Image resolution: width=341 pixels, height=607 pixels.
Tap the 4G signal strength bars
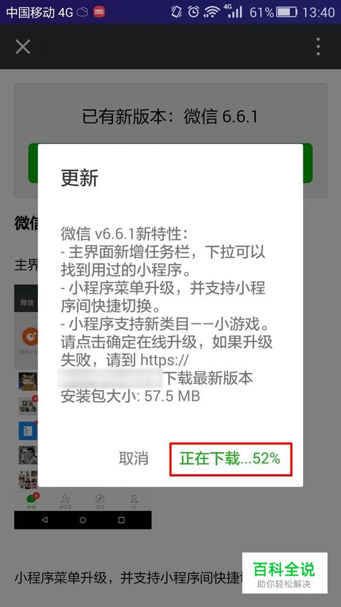[x=233, y=12]
